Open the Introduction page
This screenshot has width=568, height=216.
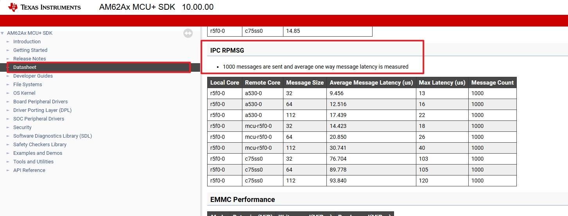tap(27, 42)
